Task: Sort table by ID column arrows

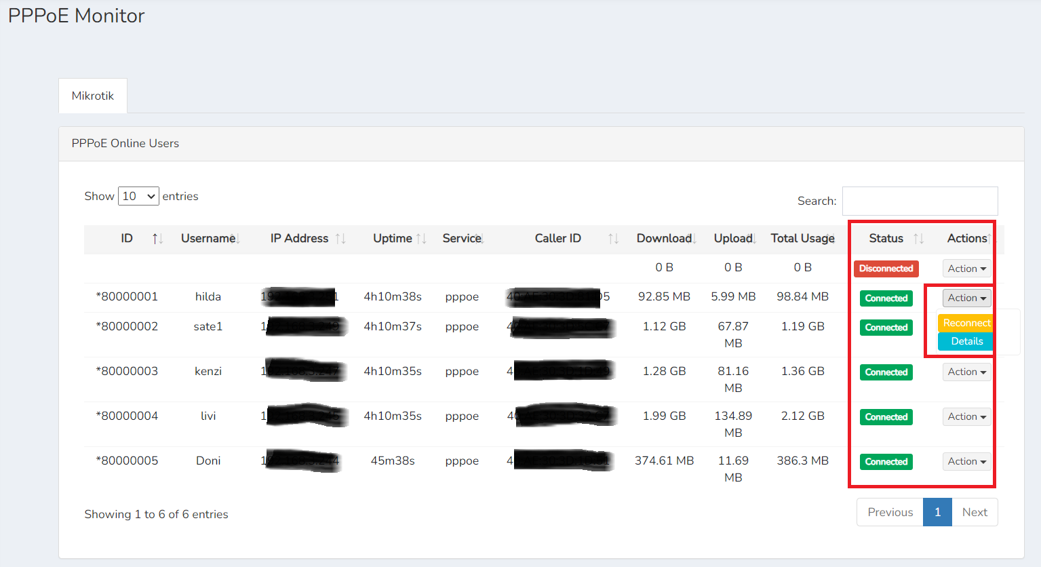Action: tap(157, 239)
